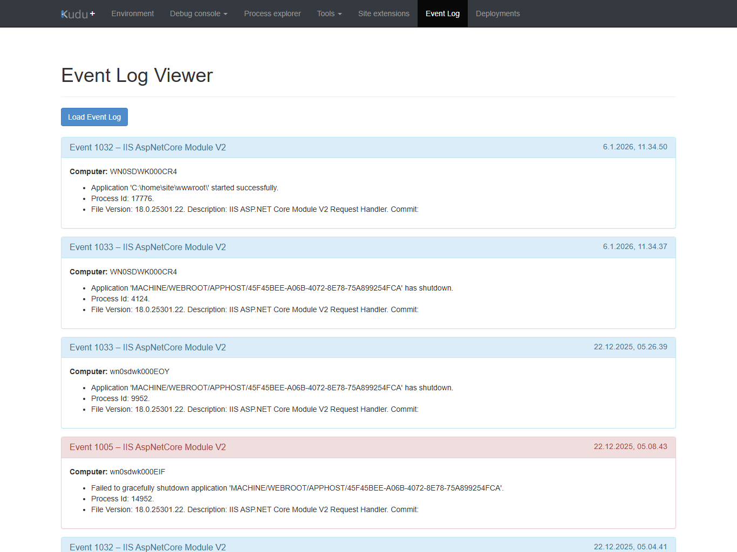Navigate to the Deployments section
The image size is (737, 552).
point(497,13)
